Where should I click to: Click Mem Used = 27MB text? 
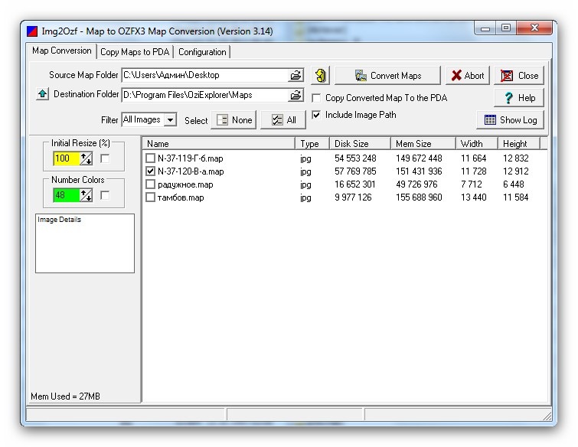click(x=65, y=396)
